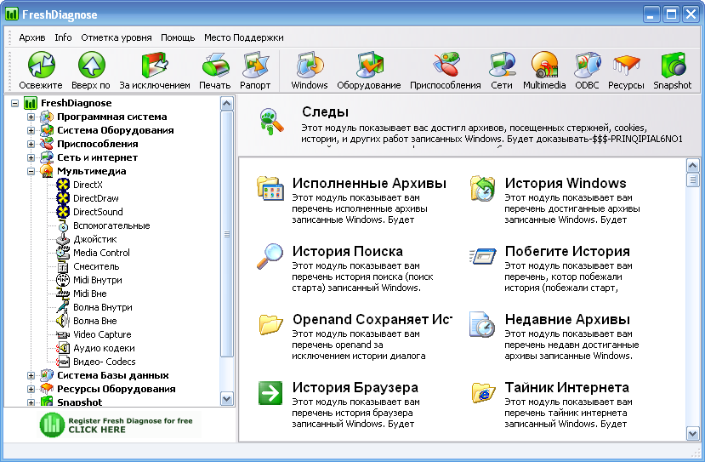Image resolution: width=705 pixels, height=462 pixels.
Task: Click the Тайник Интернета folder icon
Action: click(483, 393)
